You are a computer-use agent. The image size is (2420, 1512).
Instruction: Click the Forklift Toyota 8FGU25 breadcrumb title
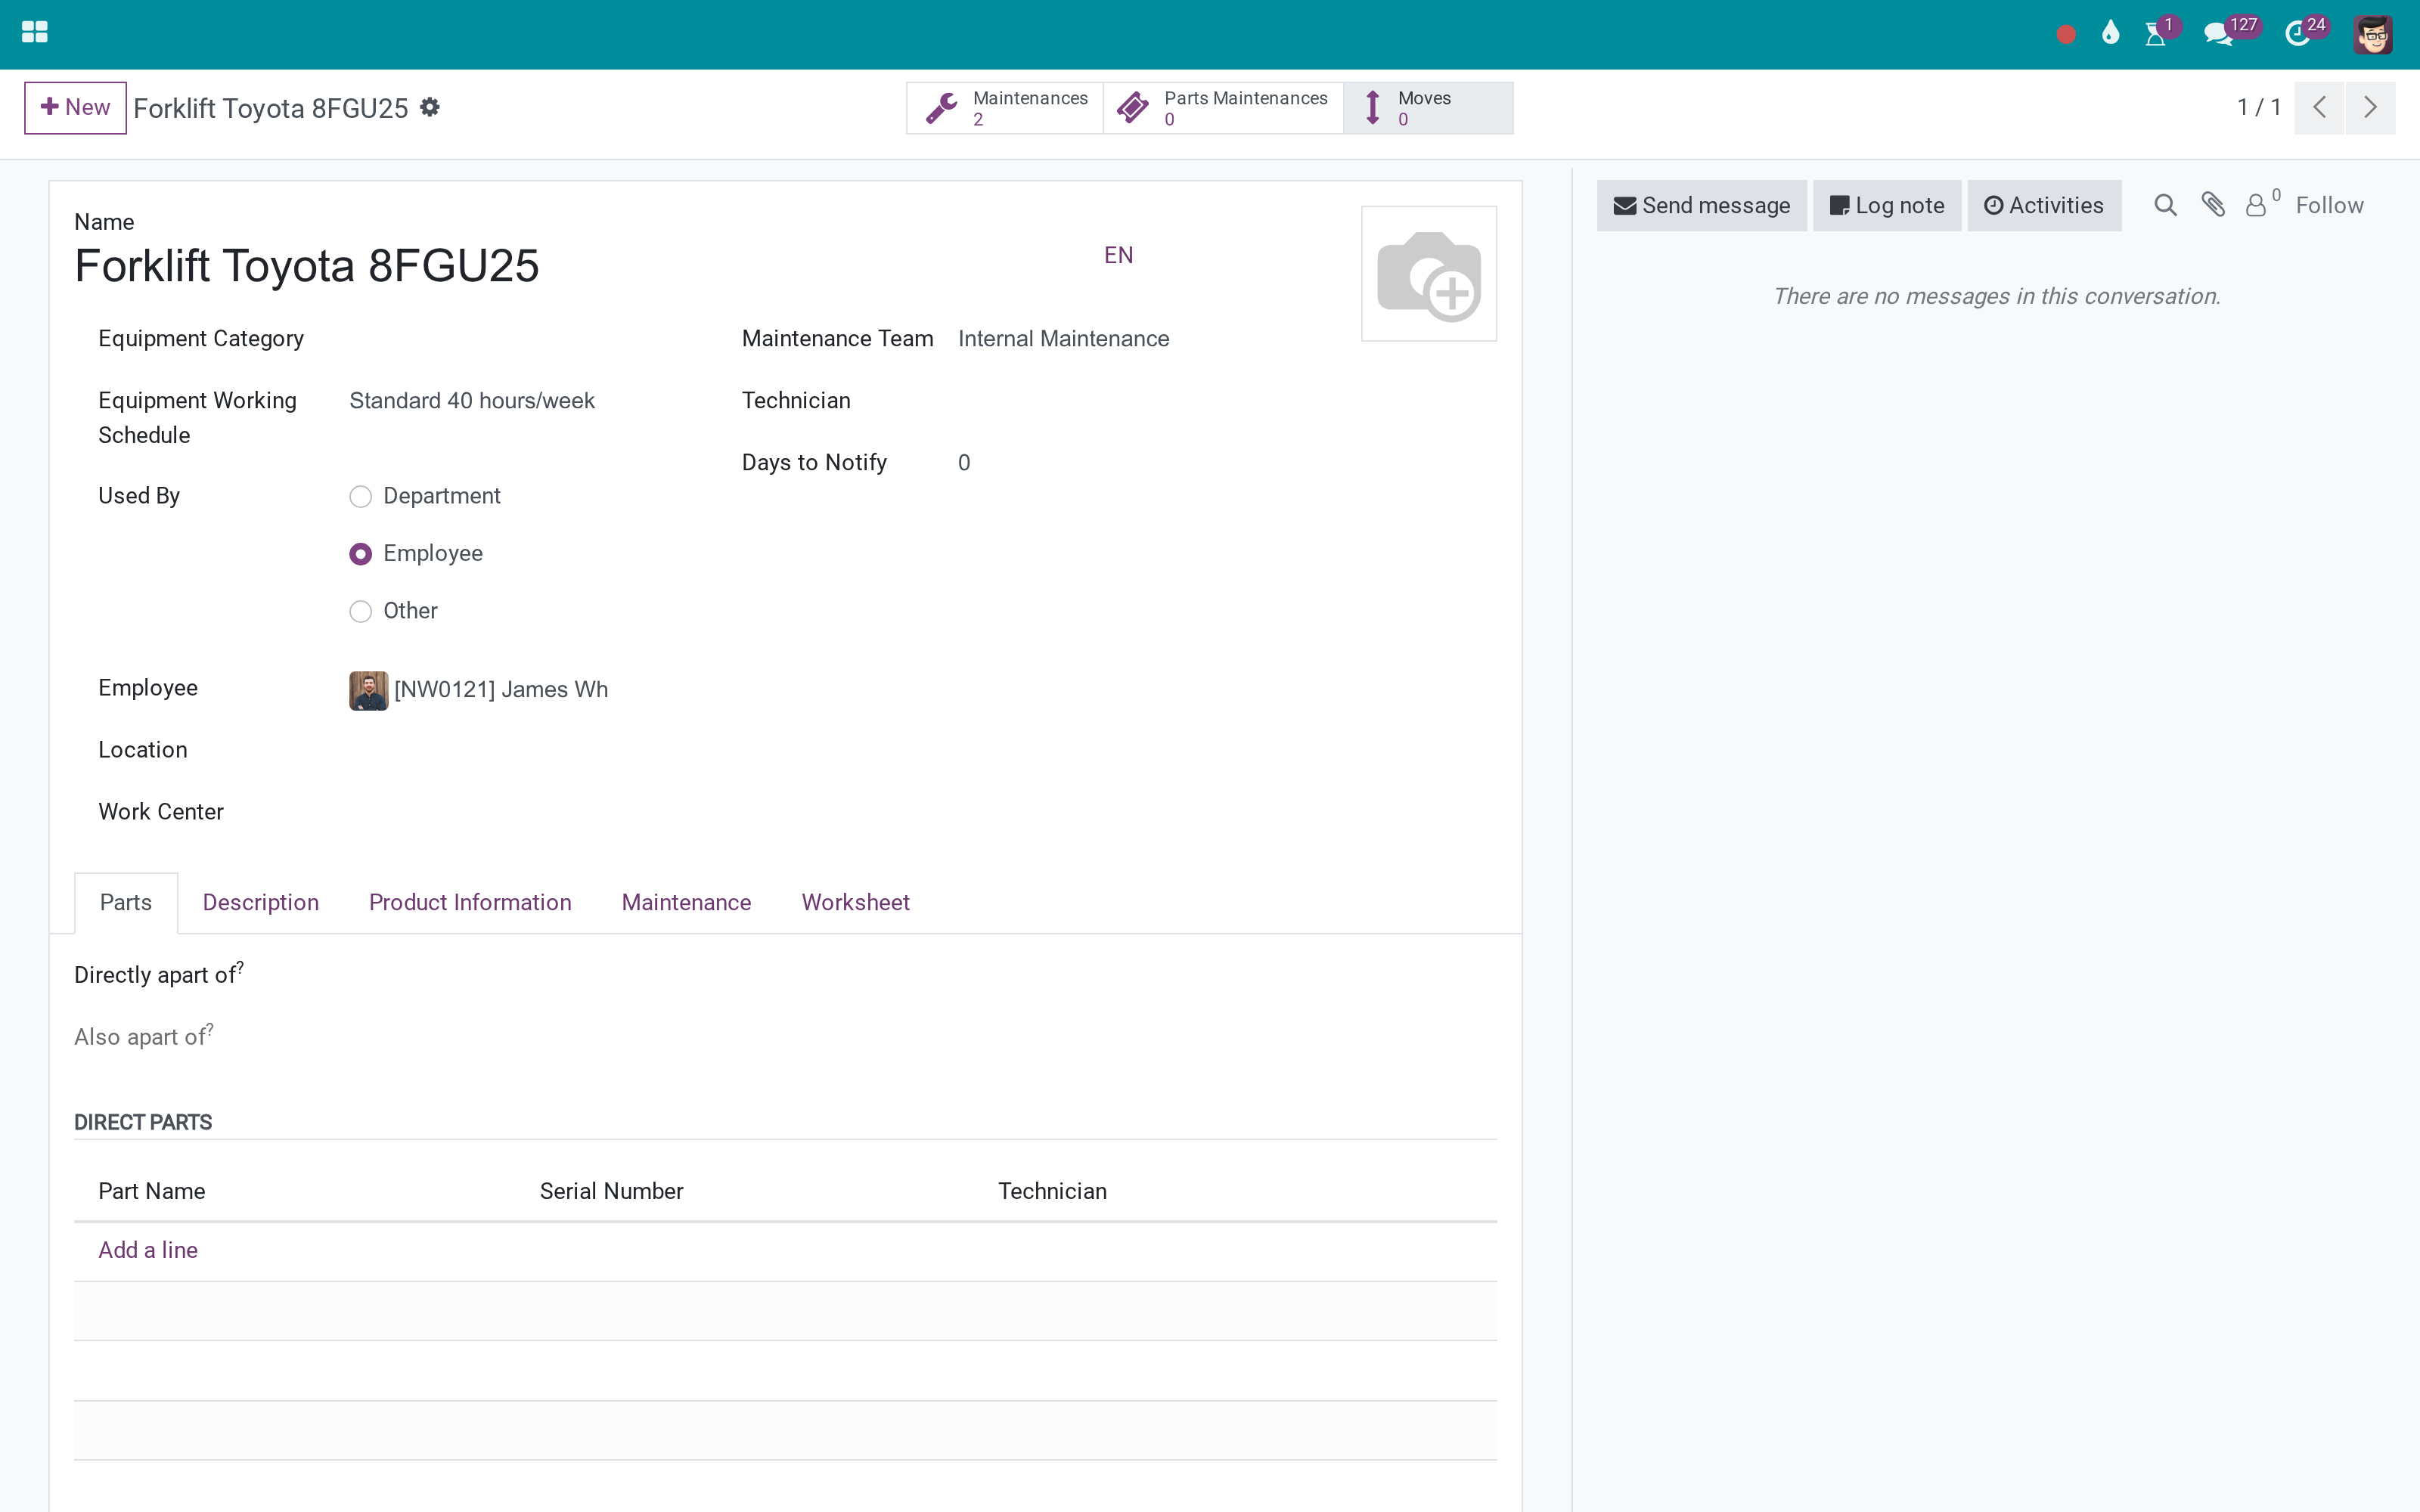pos(271,108)
